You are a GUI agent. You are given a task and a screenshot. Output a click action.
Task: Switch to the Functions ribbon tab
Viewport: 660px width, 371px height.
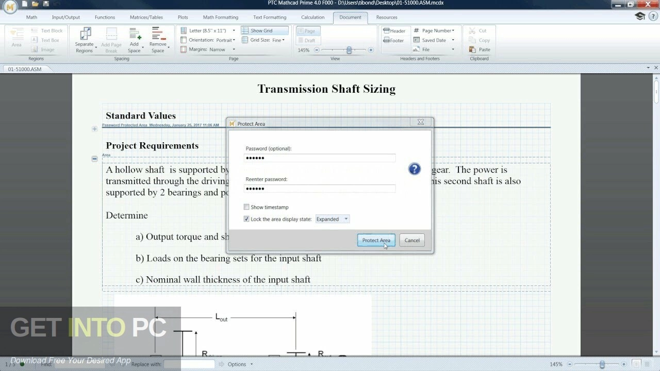[x=105, y=17]
